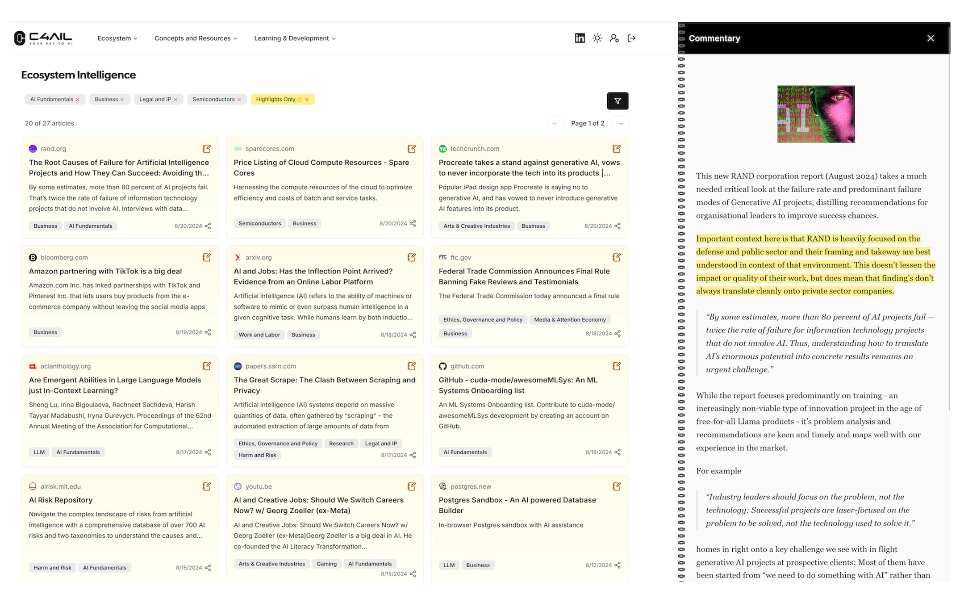Click the pink AI face thumbnail image
960x603 pixels.
(816, 114)
